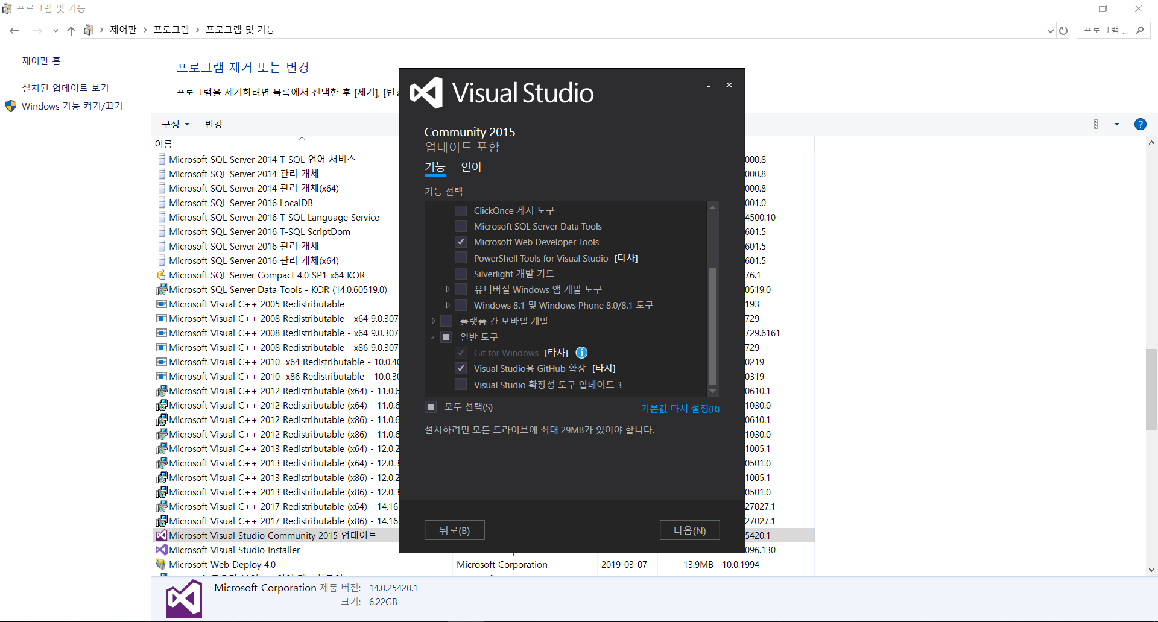Expand 유니버설 Windows 앱 개발 도구 tree node
1158x622 pixels.
[448, 289]
